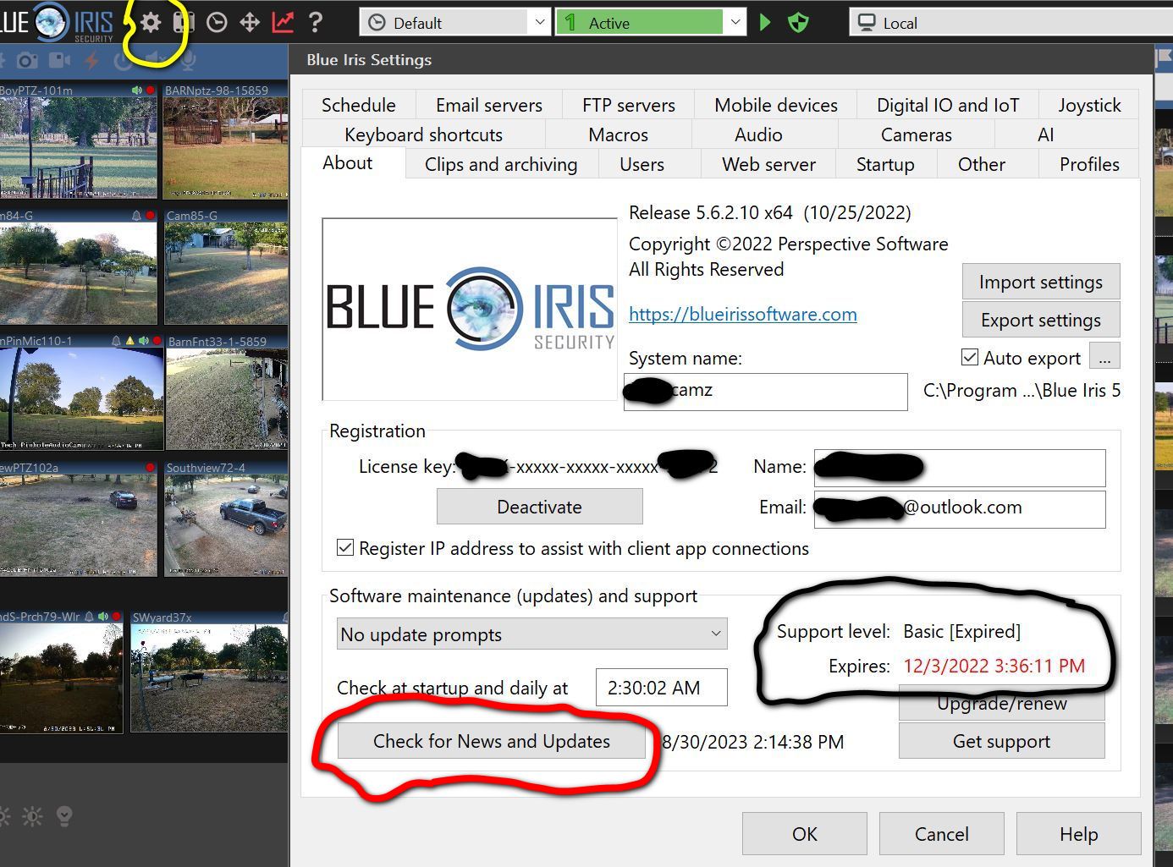Screen dimensions: 1173x867
Task: Open the help question mark icon
Action: coord(315,23)
